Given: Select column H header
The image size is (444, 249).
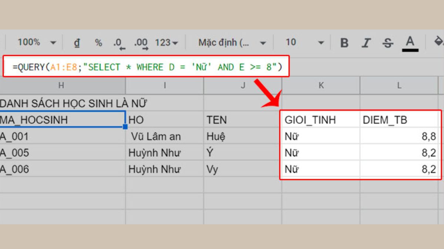Looking at the screenshot, I should (61, 86).
